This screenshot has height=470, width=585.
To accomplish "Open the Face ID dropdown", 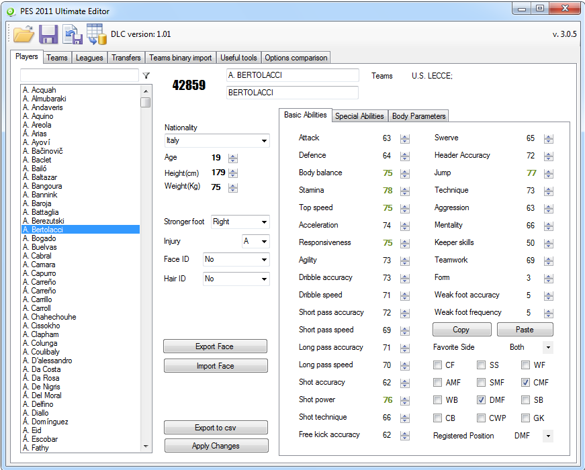I will 236,259.
